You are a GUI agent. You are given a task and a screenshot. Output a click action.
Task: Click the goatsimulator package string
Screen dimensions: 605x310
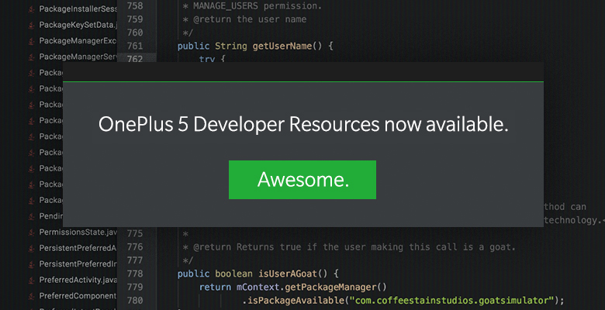(x=451, y=301)
